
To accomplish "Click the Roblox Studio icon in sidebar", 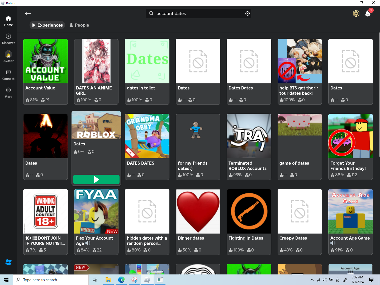I will (8, 262).
